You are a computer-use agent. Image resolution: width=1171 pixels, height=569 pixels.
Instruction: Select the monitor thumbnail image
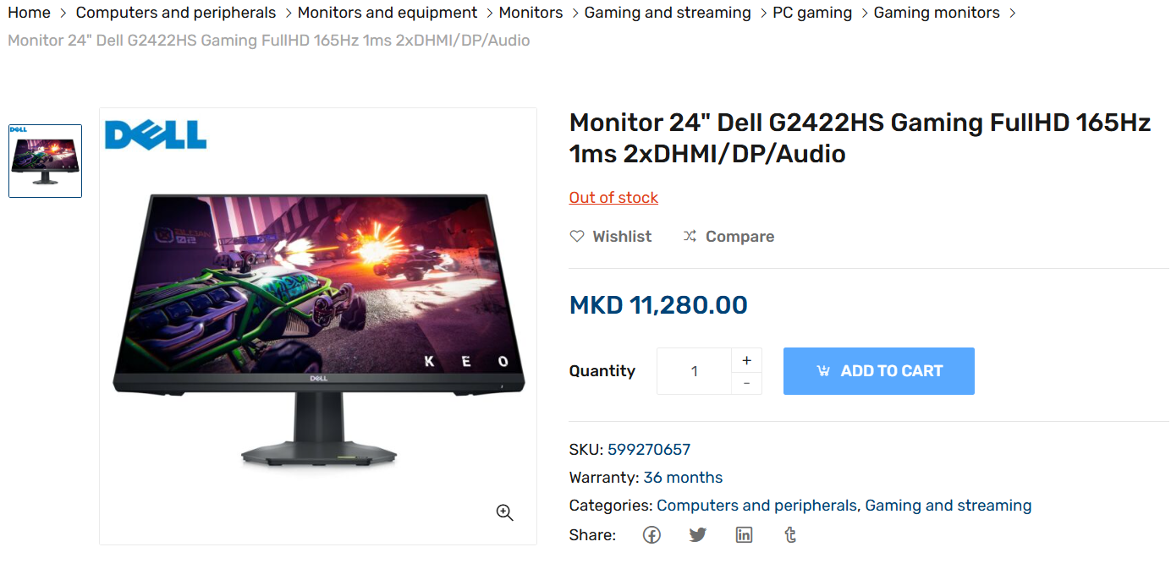[x=46, y=161]
